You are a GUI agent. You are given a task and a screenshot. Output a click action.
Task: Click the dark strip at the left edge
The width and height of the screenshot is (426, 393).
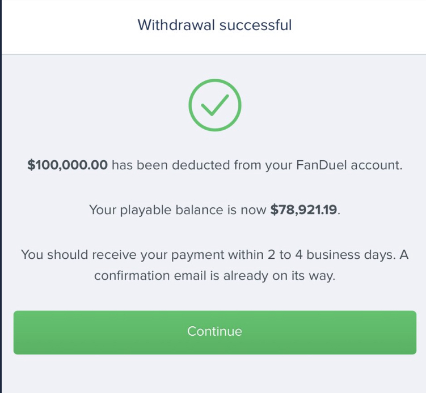click(x=1, y=198)
